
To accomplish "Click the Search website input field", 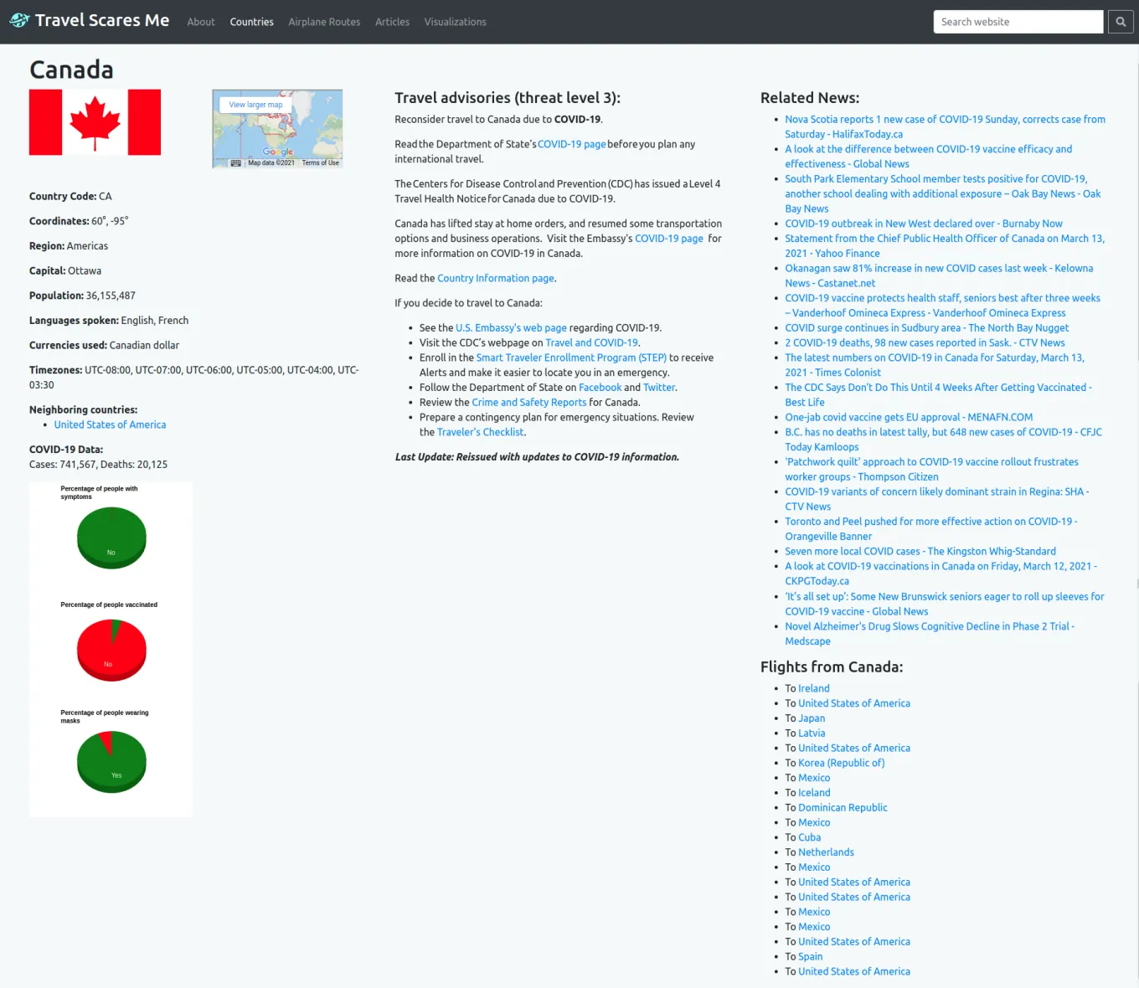I will [x=1018, y=21].
